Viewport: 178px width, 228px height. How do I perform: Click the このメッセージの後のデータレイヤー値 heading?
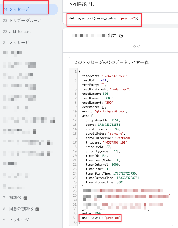click(112, 62)
